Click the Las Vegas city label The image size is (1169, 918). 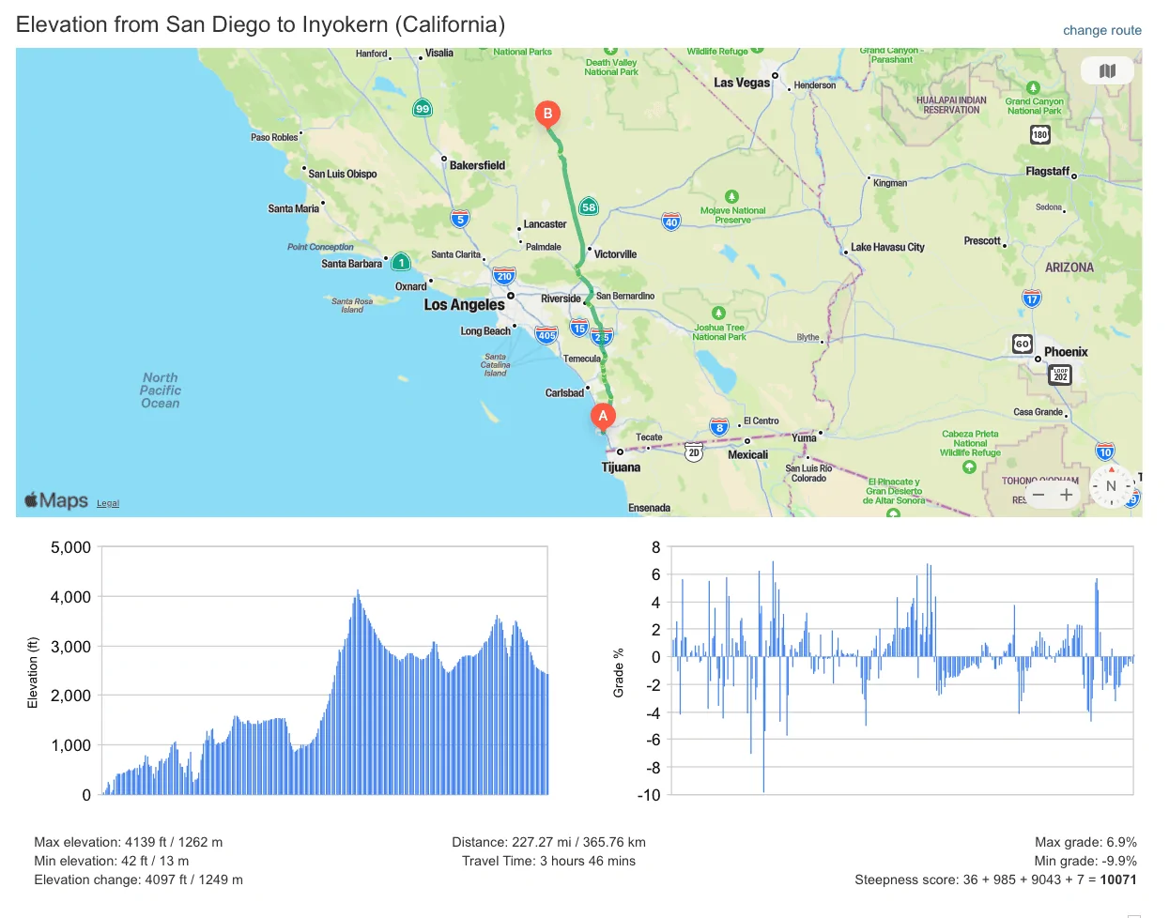(x=742, y=83)
